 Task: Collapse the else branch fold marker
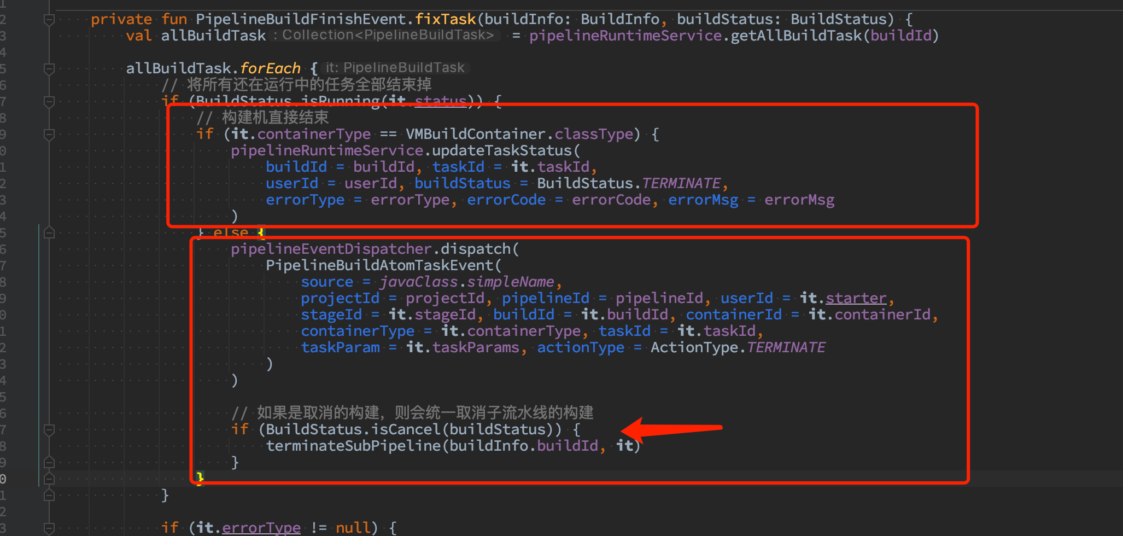point(48,232)
